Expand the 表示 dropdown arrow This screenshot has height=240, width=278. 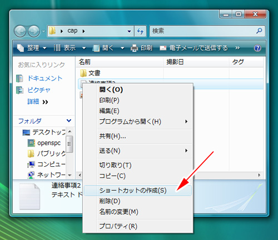point(84,48)
